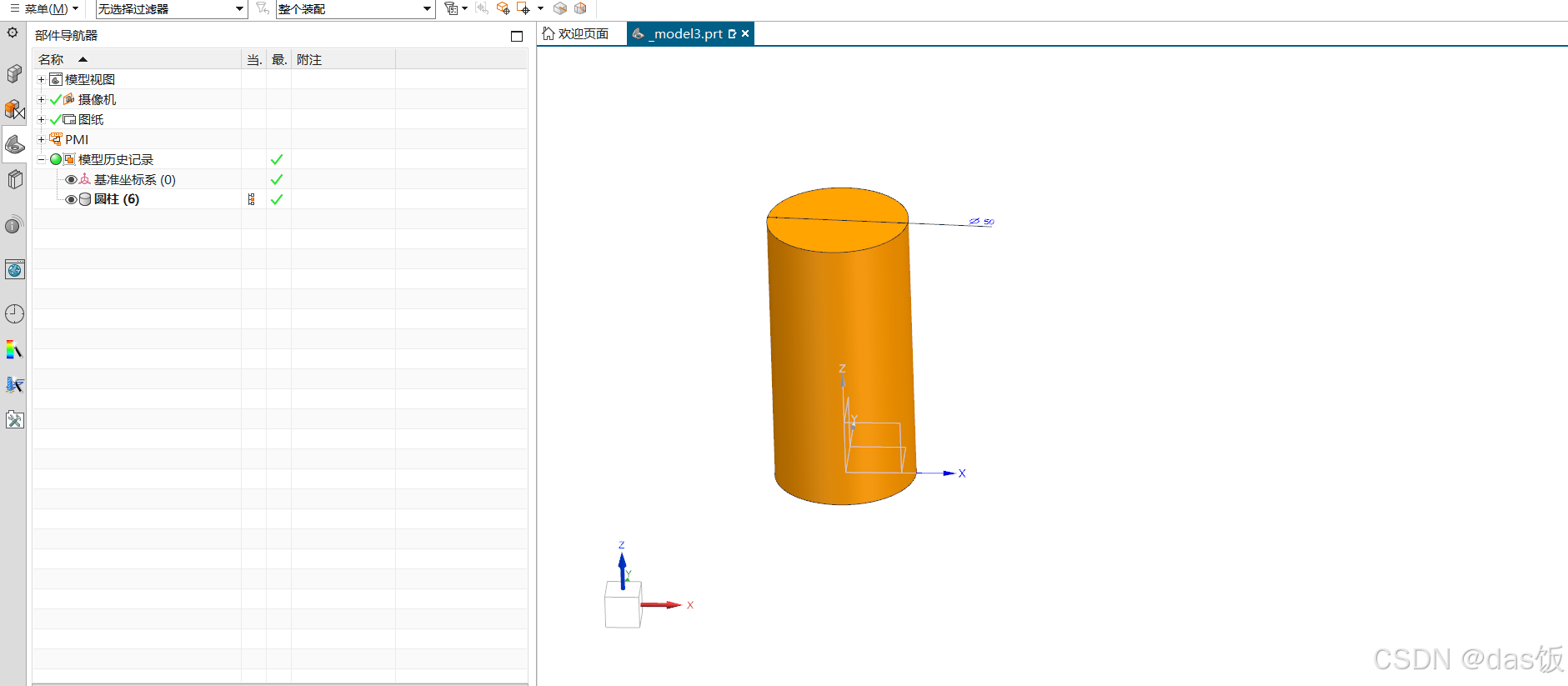This screenshot has width=1568, height=686.
Task: Click the reset filters funnel icon
Action: (x=263, y=8)
